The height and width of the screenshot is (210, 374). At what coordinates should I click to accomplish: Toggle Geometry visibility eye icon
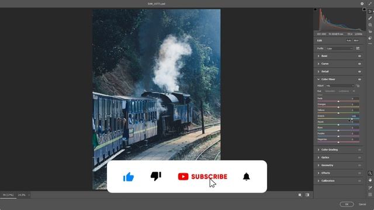click(359, 165)
